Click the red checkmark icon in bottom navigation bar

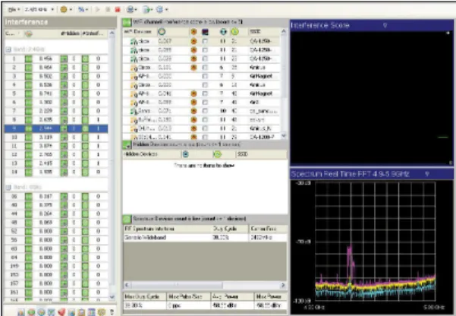point(61,312)
